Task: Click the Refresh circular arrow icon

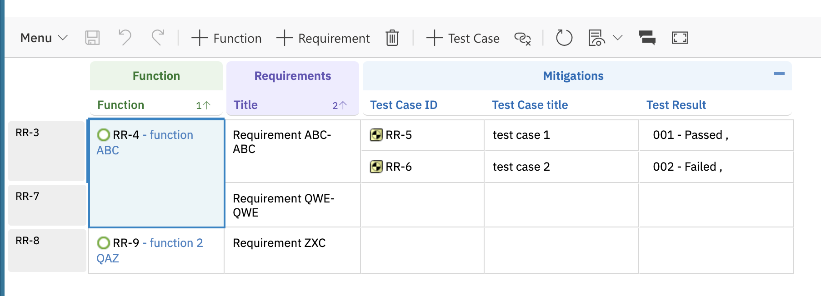Action: [564, 38]
